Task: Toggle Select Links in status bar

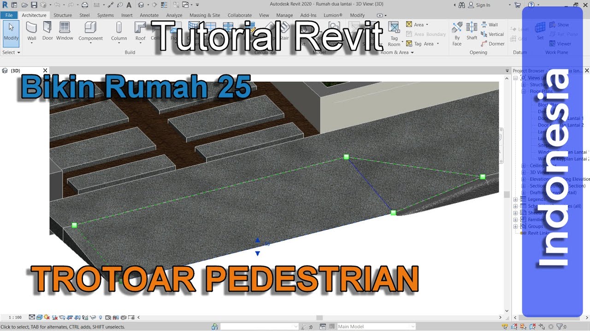Action: (x=505, y=326)
